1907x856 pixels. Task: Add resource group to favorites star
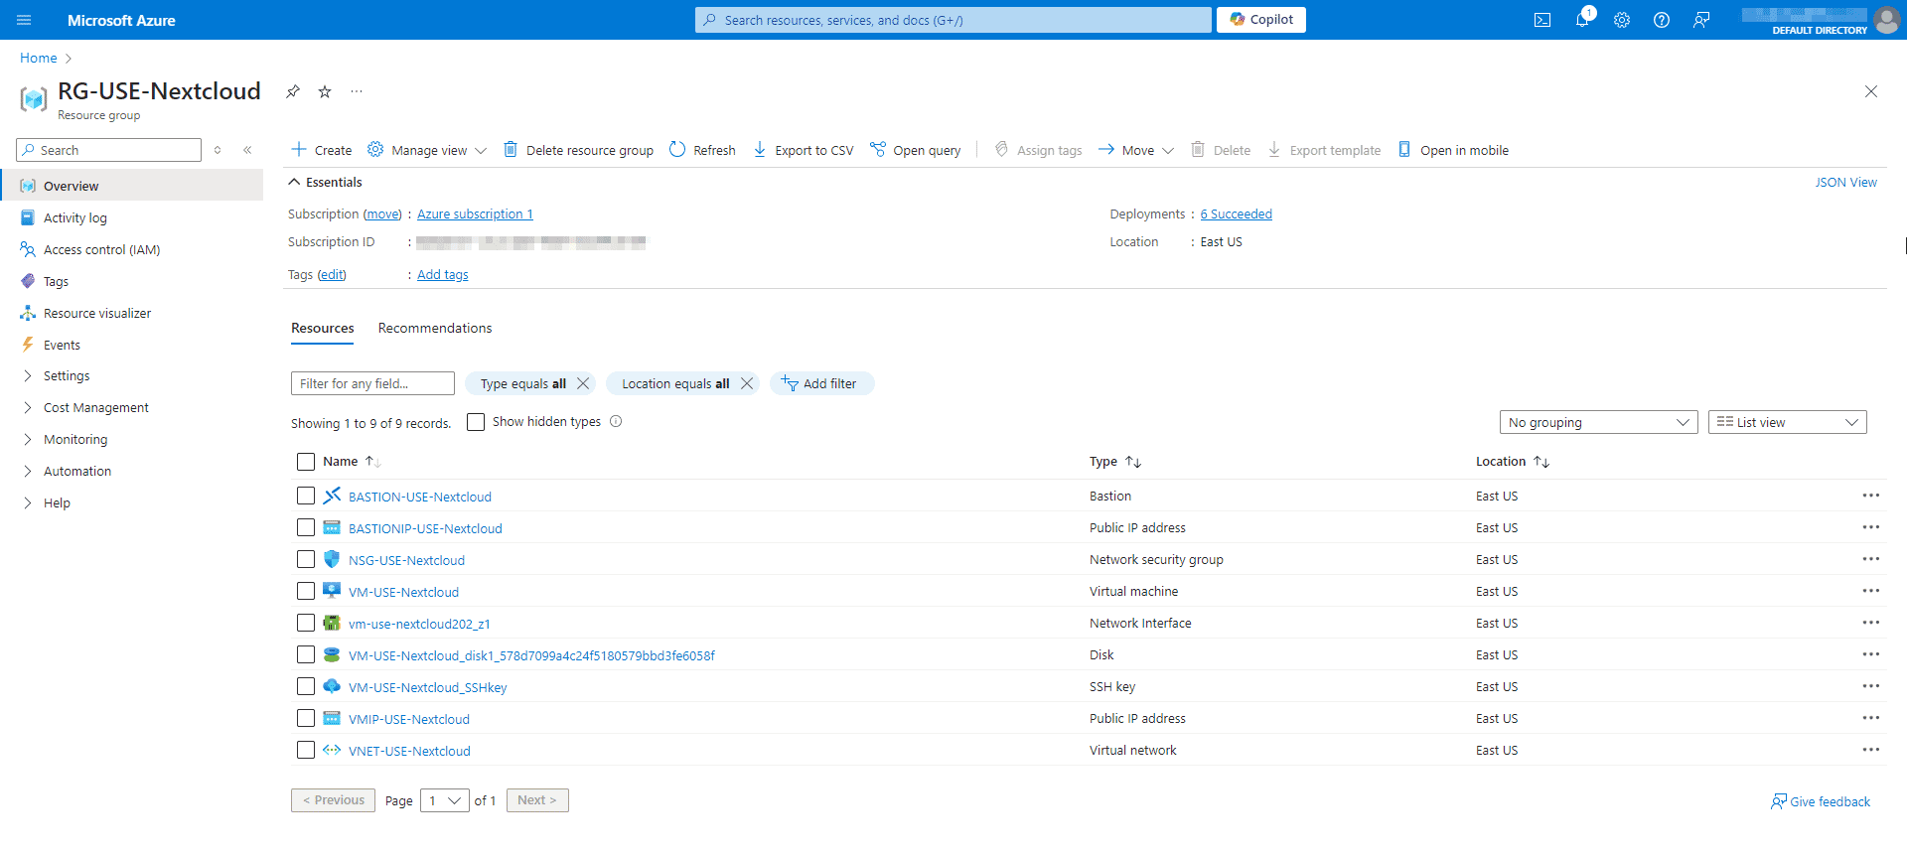[325, 91]
